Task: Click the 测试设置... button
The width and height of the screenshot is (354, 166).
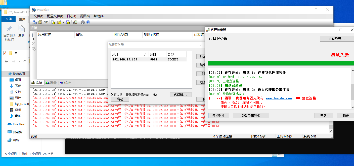Action: (337, 39)
